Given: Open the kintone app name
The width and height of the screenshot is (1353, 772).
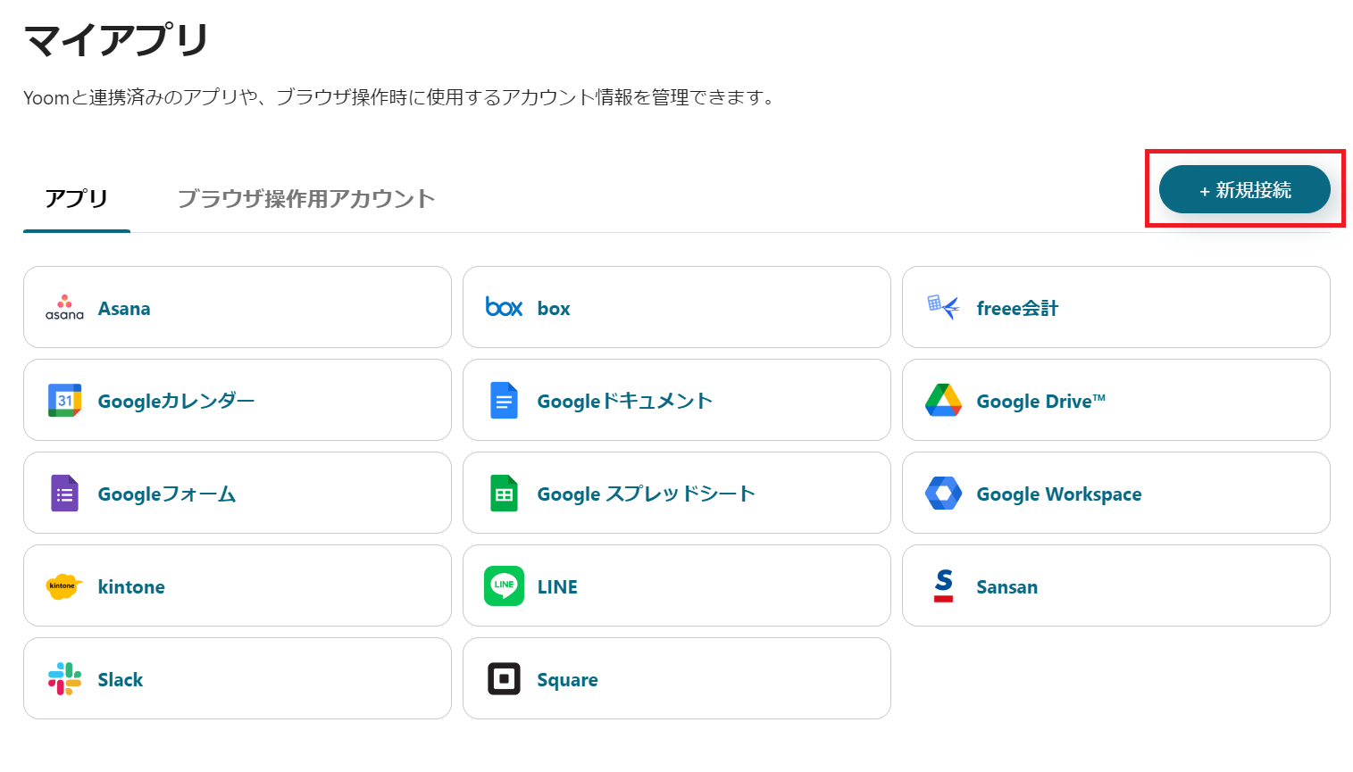Looking at the screenshot, I should [131, 587].
